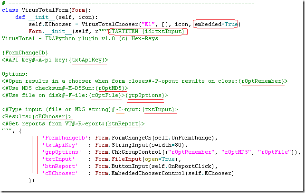The height and width of the screenshot is (193, 305).
Task: Click Form.EmbeddedChooserControl(self.EChooser) text
Action: tap(164, 173)
